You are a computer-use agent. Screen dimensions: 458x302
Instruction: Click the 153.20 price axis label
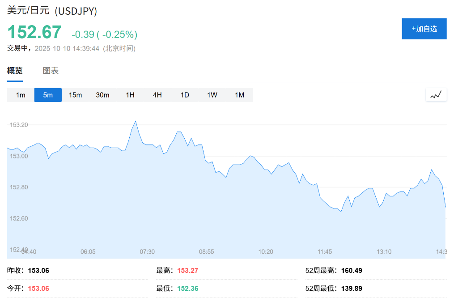[x=19, y=125]
